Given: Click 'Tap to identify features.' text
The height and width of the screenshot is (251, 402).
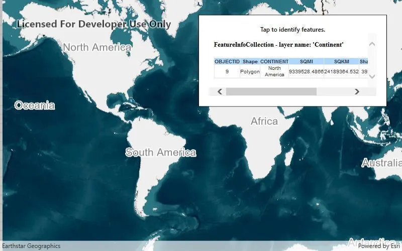Looking at the screenshot, I should pyautogui.click(x=292, y=30).
